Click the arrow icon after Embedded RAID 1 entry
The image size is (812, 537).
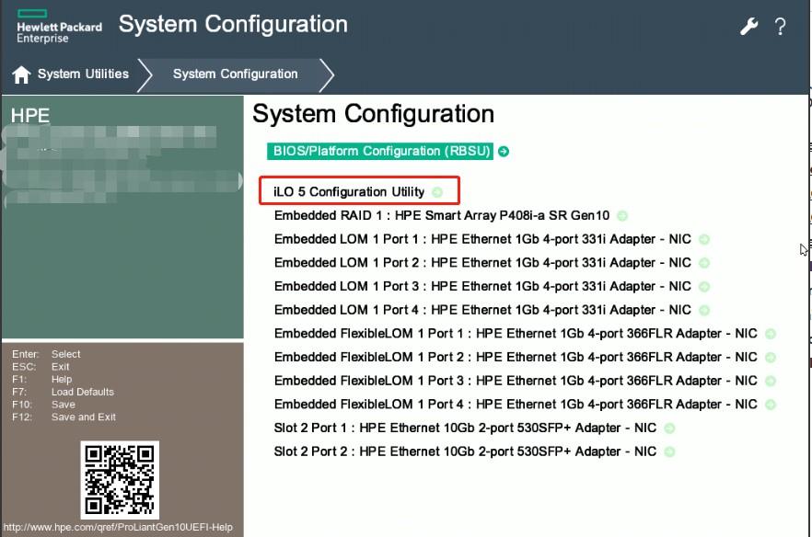click(622, 216)
